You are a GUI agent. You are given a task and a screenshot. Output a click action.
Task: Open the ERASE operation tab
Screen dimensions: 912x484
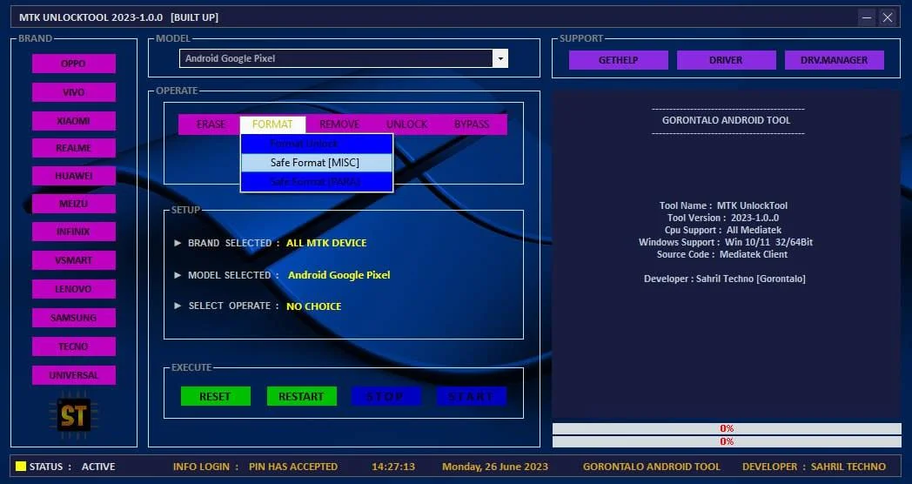(x=211, y=124)
